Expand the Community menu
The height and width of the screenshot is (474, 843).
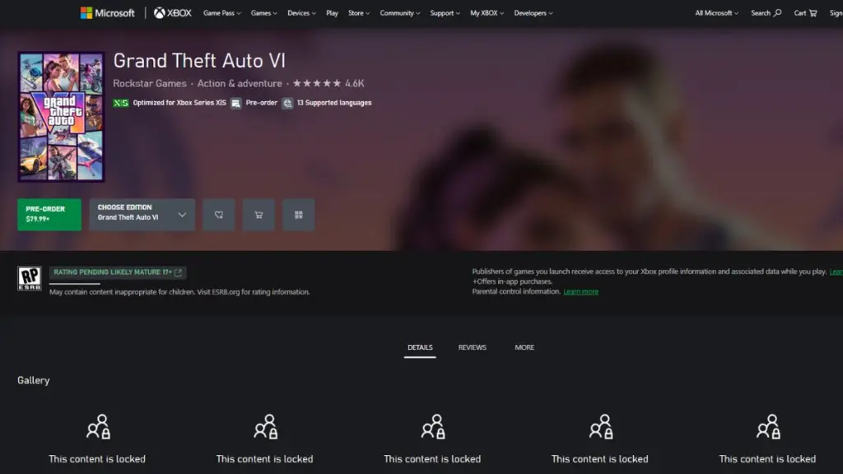point(400,13)
